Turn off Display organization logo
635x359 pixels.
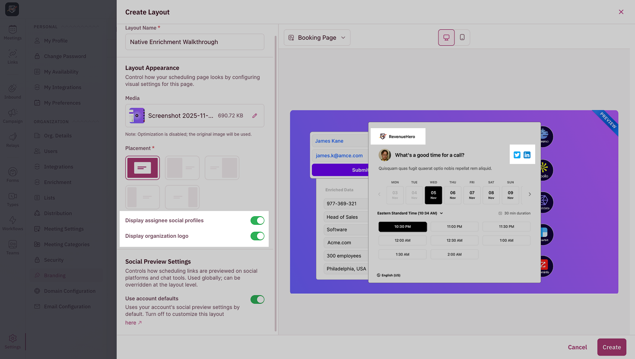click(x=257, y=236)
